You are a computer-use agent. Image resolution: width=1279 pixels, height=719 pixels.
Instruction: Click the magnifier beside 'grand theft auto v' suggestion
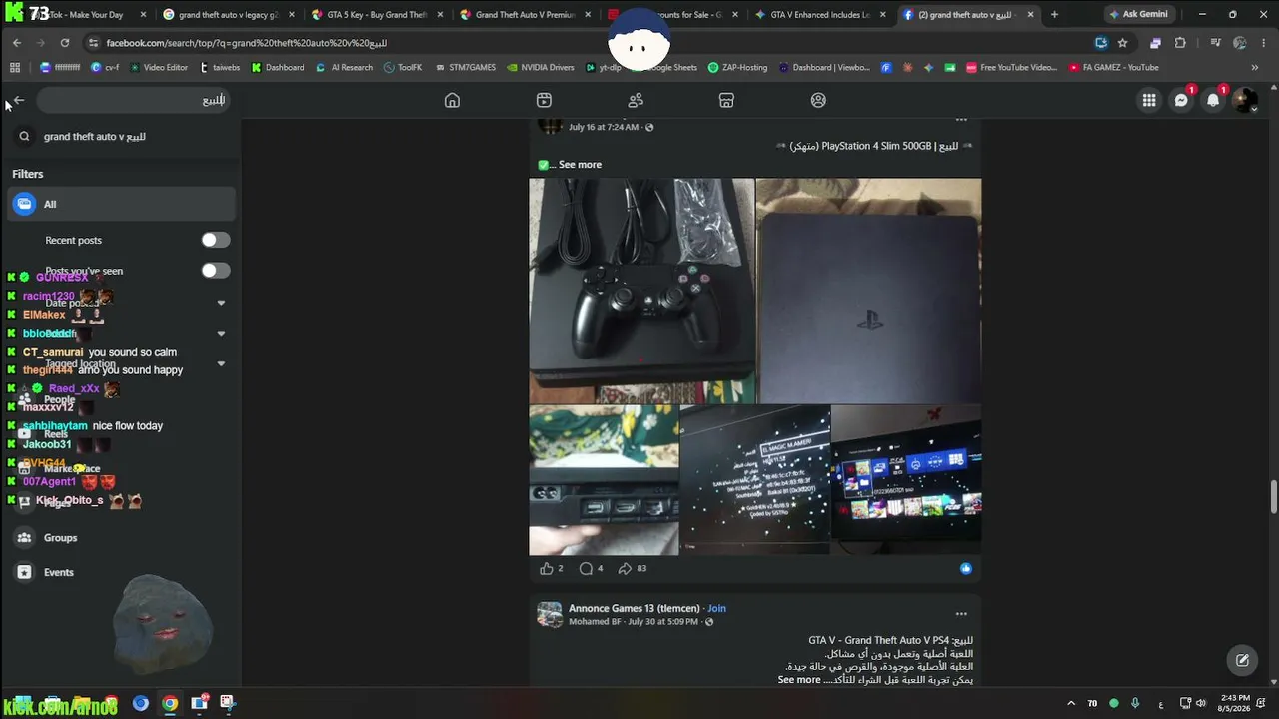pos(25,136)
